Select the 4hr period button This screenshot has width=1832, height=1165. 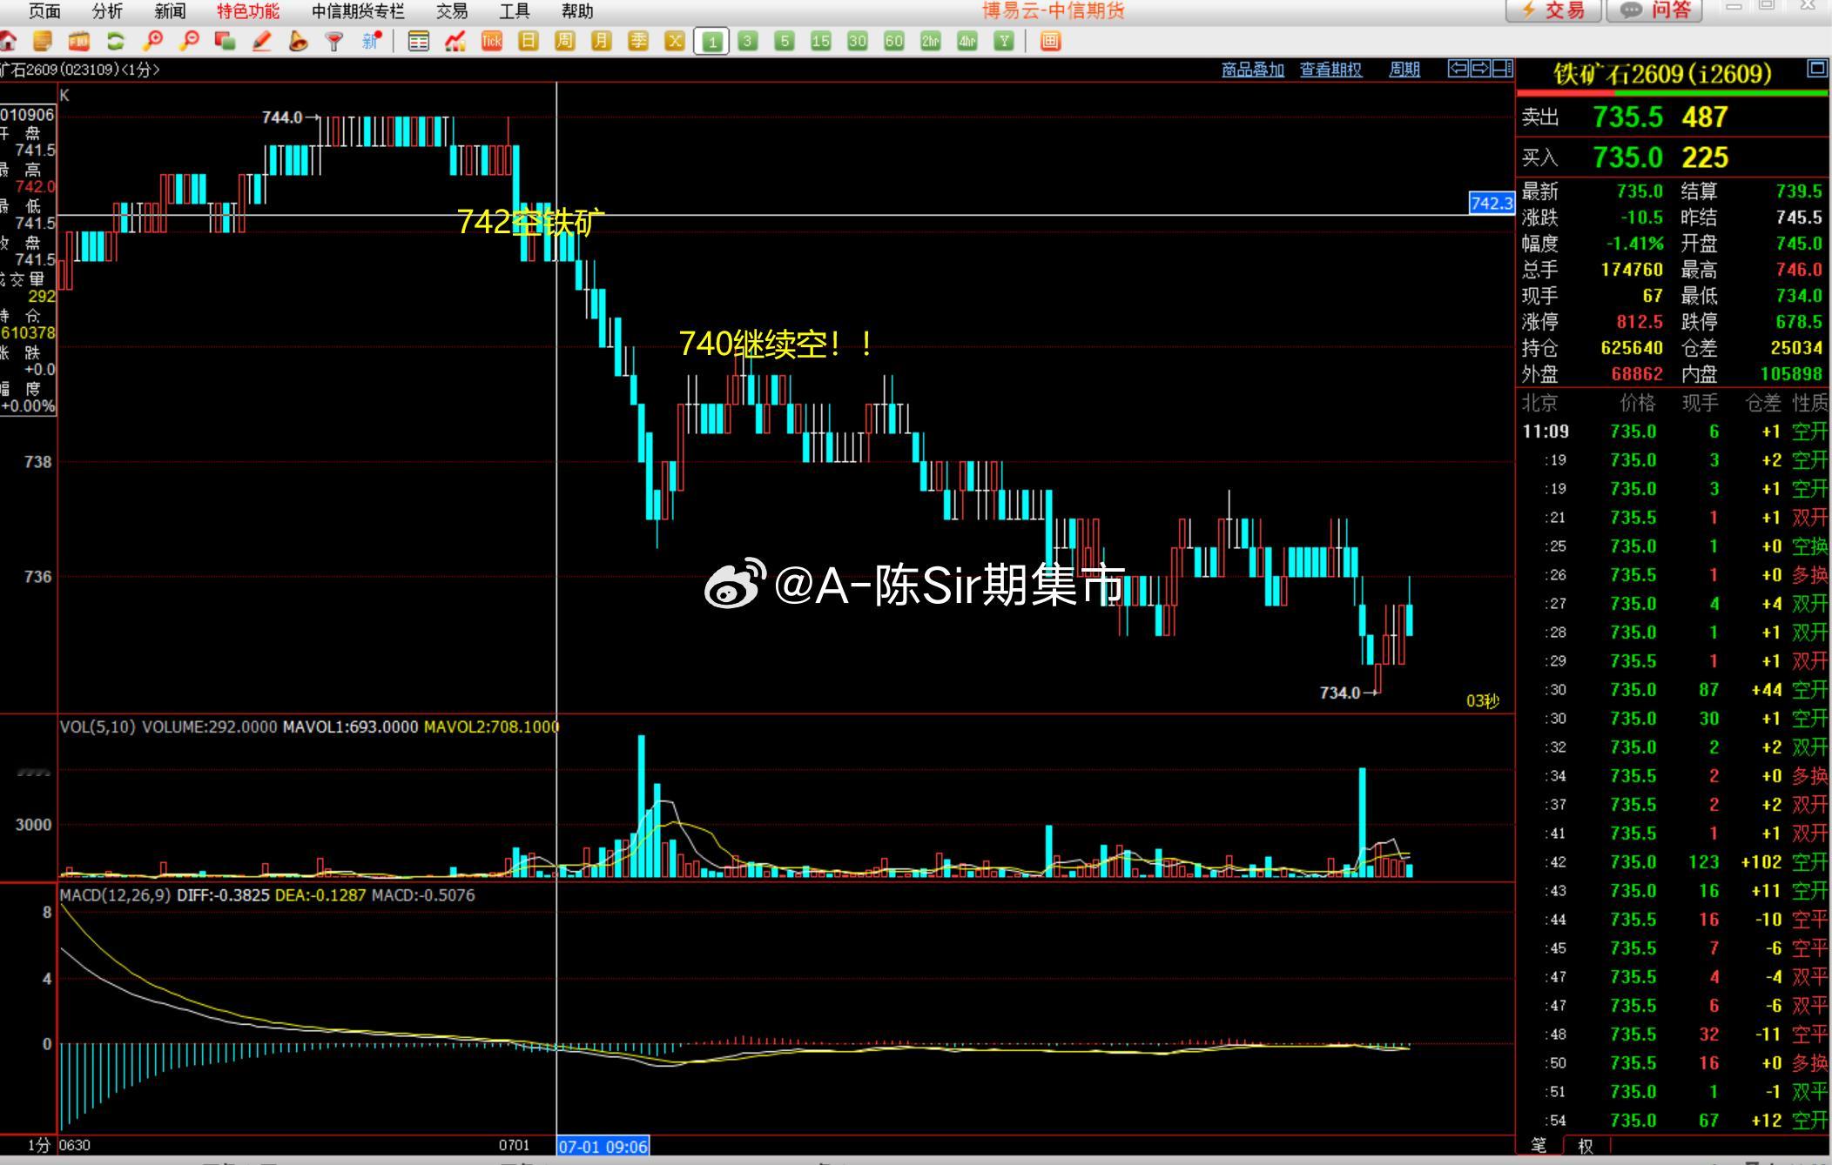[967, 41]
